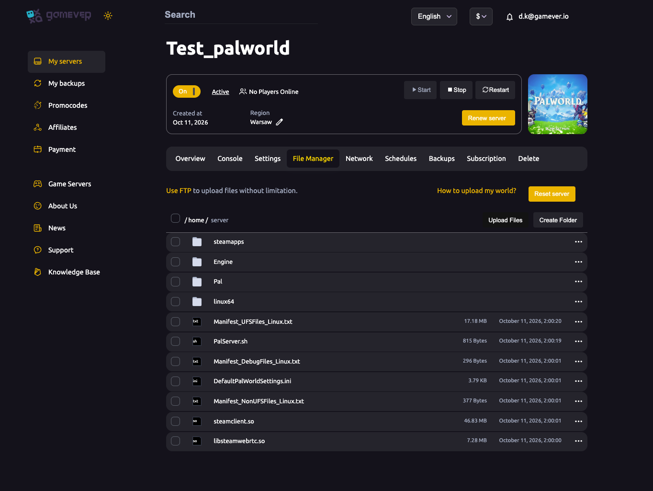Open the Use FTP link
Viewport: 653px width, 491px height.
[179, 191]
